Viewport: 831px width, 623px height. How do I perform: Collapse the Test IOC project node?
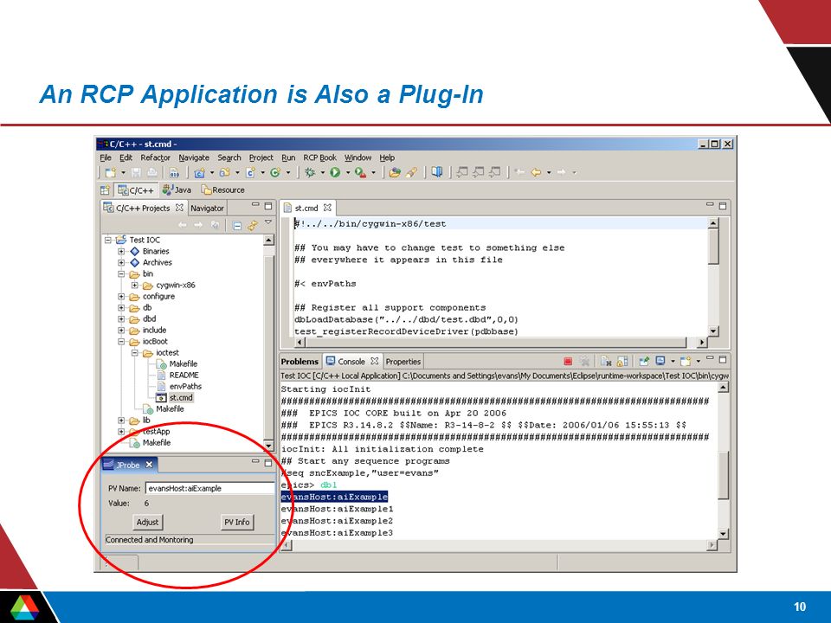click(x=107, y=240)
